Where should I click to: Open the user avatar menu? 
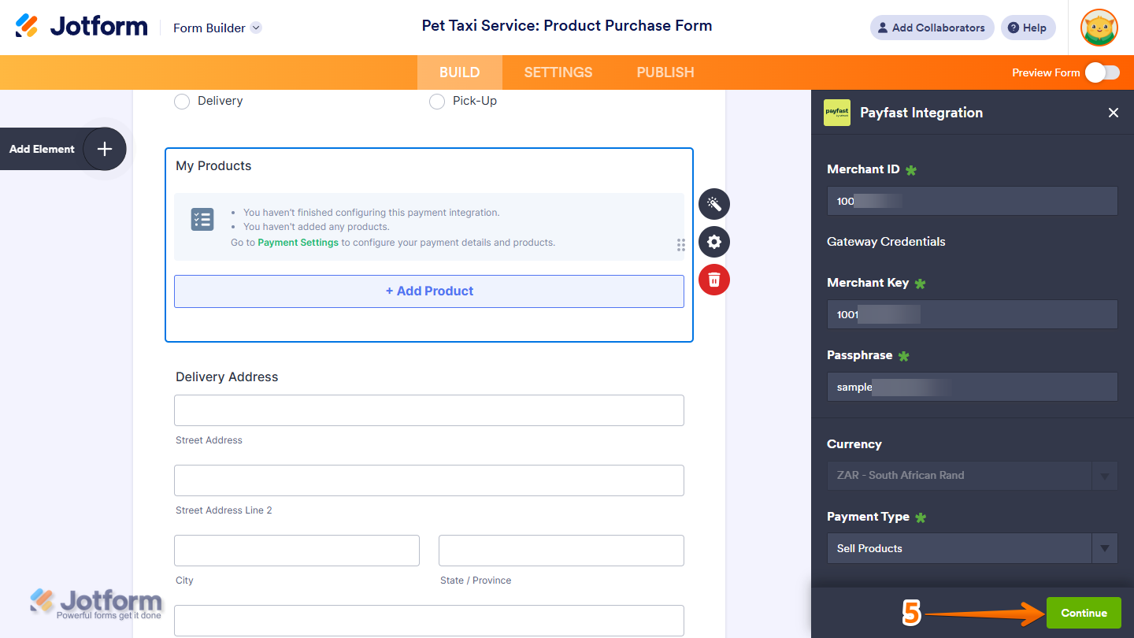pos(1099,28)
